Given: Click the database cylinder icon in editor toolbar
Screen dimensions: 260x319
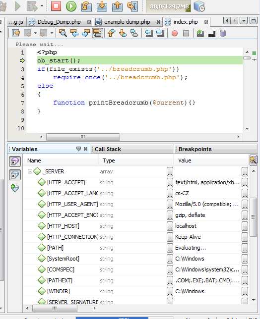Looking at the screenshot, I should point(223,33).
